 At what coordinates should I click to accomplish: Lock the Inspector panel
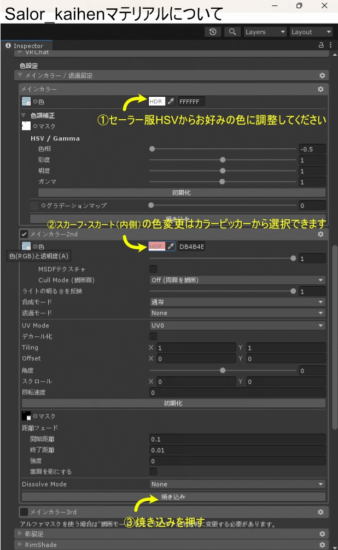coord(321,45)
